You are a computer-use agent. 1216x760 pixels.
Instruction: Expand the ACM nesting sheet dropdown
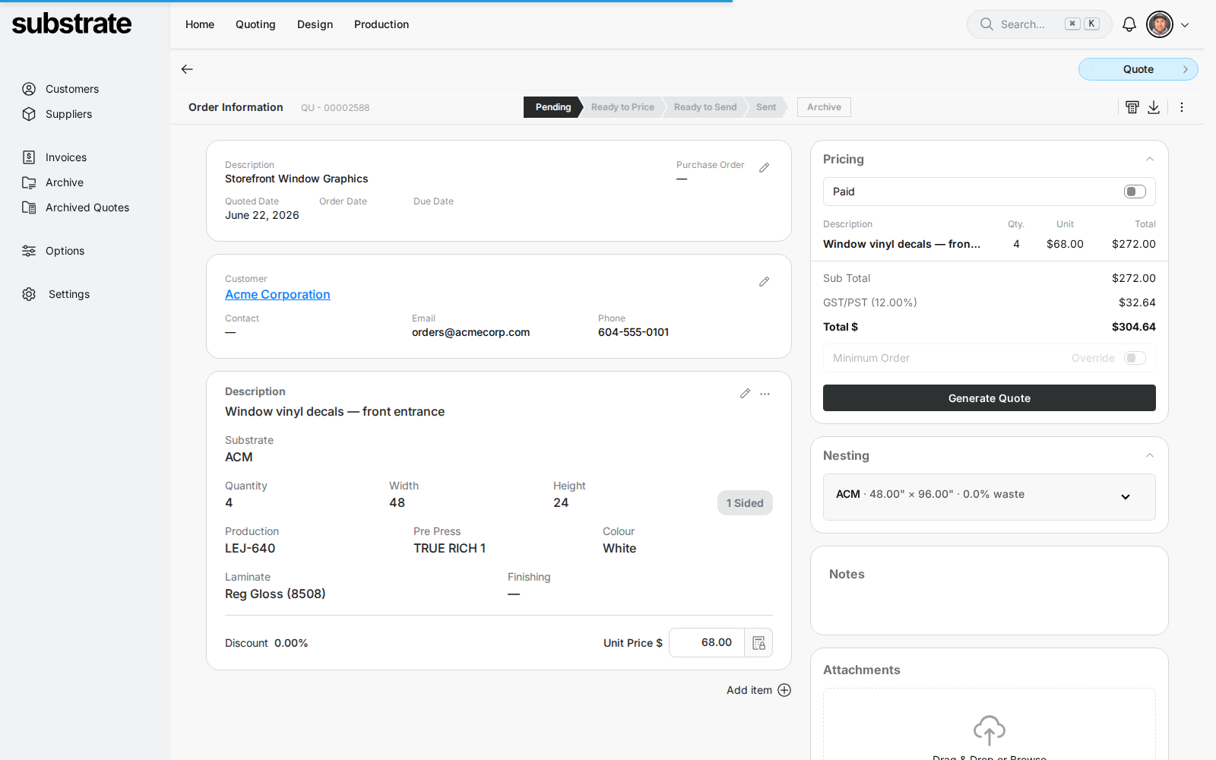coord(1126,497)
